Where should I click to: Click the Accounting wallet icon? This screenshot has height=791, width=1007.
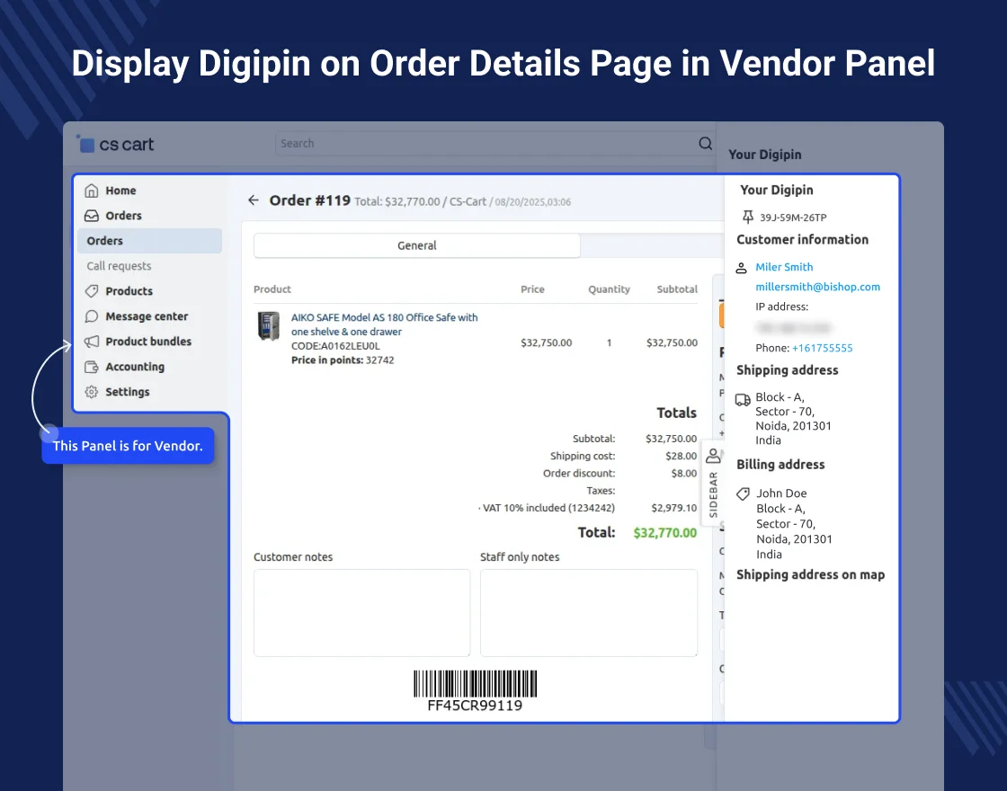click(x=92, y=367)
